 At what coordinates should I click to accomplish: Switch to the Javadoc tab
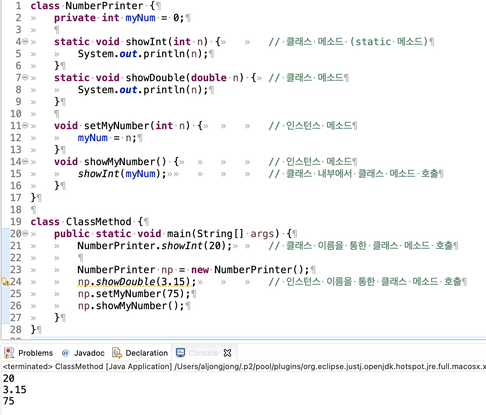(x=83, y=353)
